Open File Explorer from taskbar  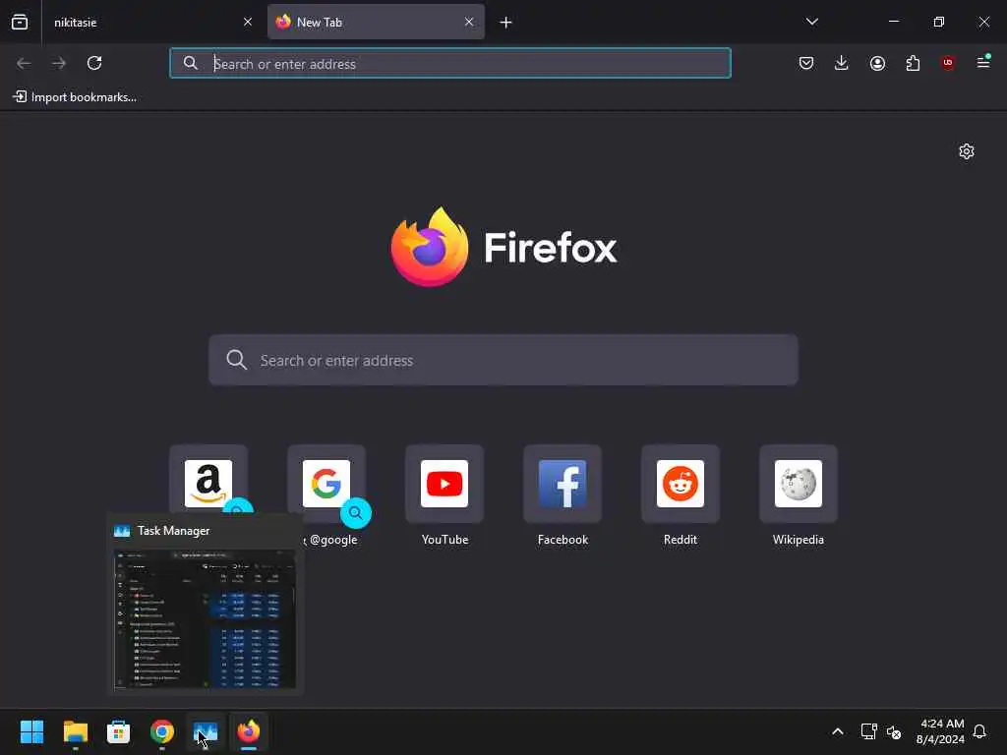[75, 731]
